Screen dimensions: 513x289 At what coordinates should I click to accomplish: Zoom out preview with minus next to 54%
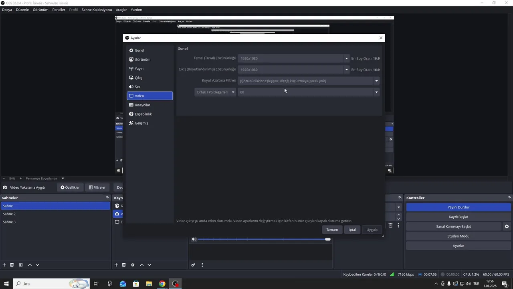(x=4, y=178)
